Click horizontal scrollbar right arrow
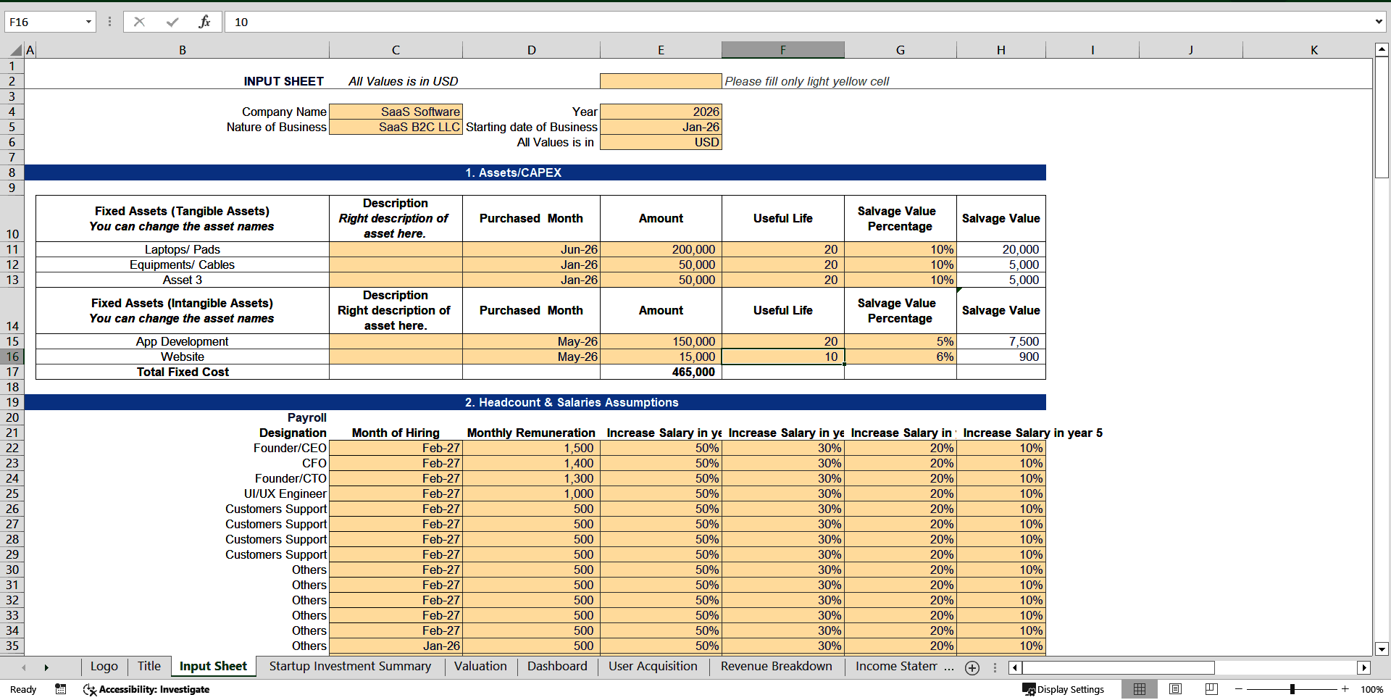This screenshot has width=1391, height=700. coord(1364,668)
